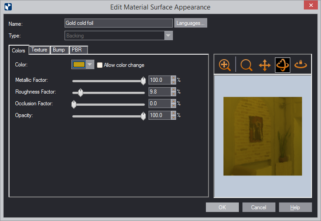Increase Roughness Factor with up spinner
Viewport: 321px width, 221px height.
(x=173, y=89)
